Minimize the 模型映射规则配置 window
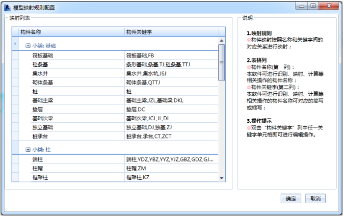This screenshot has height=216, width=343. 302,6
